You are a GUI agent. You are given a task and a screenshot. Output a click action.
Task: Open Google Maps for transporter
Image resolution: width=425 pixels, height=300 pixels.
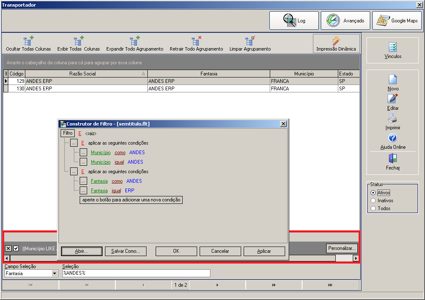[397, 21]
